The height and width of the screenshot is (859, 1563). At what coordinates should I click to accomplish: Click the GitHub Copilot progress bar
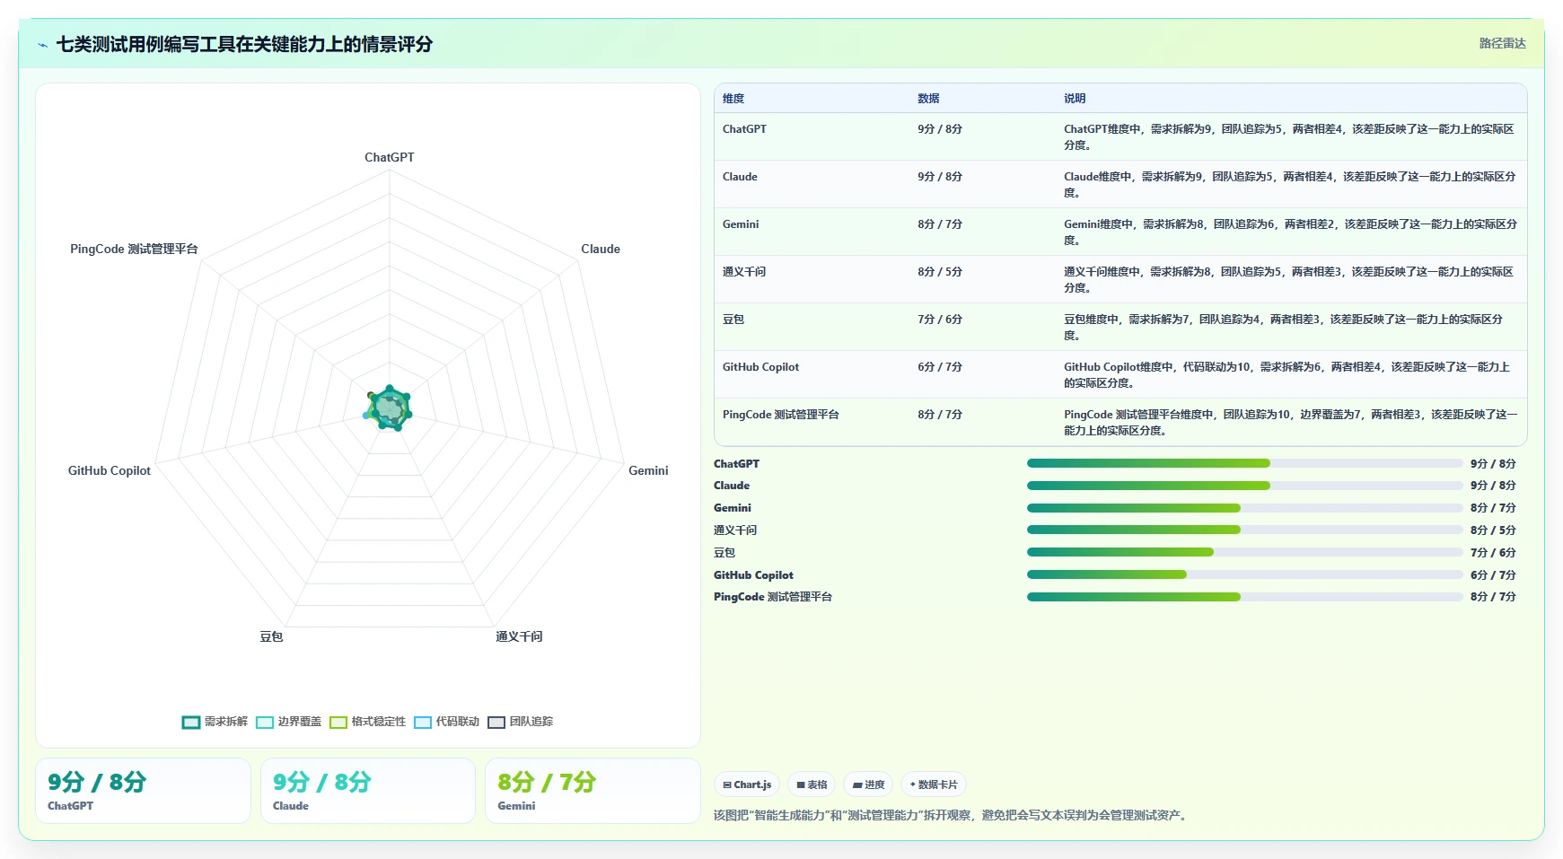[x=1244, y=574]
